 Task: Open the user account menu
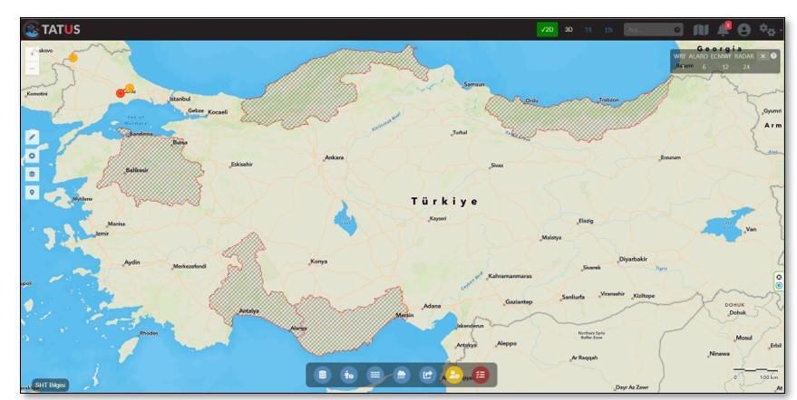pos(744,30)
